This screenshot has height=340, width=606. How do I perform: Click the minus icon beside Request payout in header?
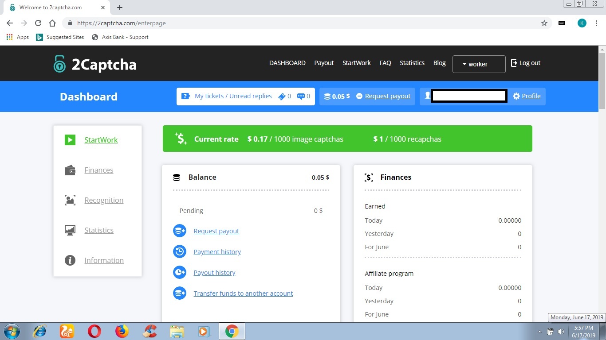coord(359,96)
